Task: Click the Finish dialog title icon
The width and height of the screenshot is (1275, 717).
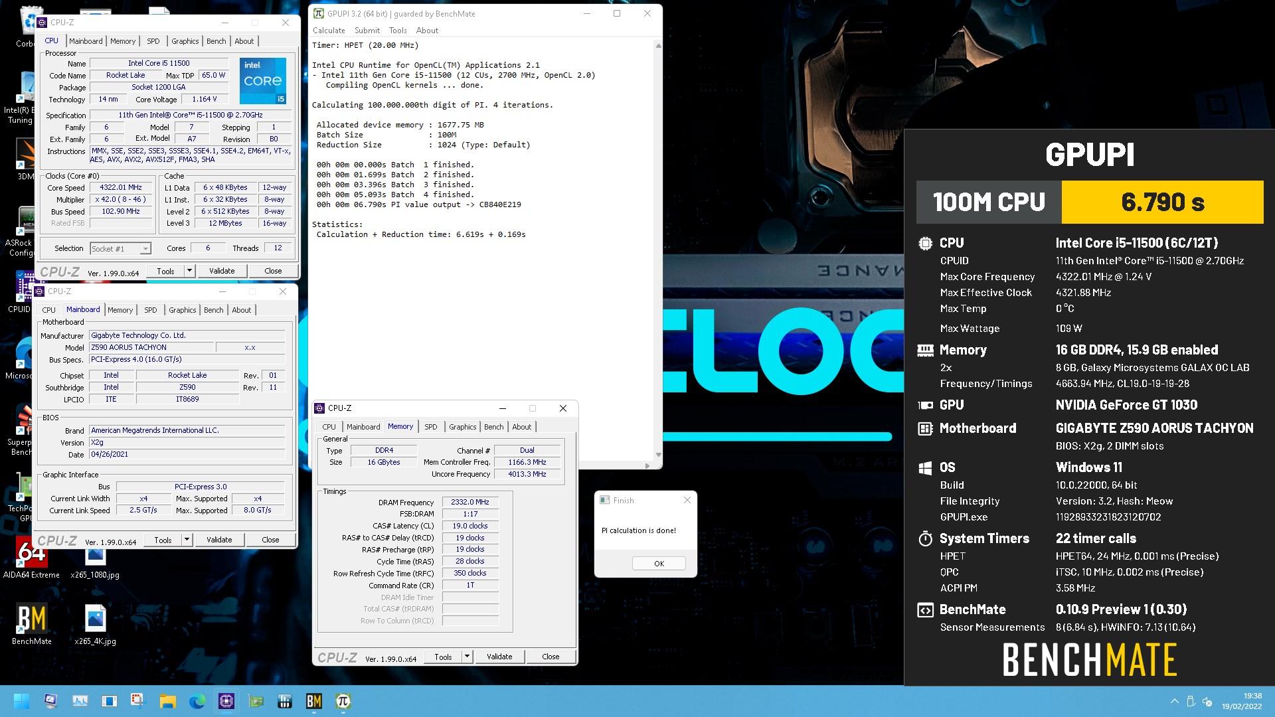Action: coord(604,501)
